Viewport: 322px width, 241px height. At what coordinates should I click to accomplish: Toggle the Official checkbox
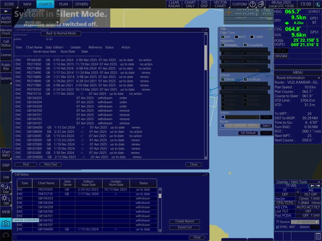[x=223, y=80]
